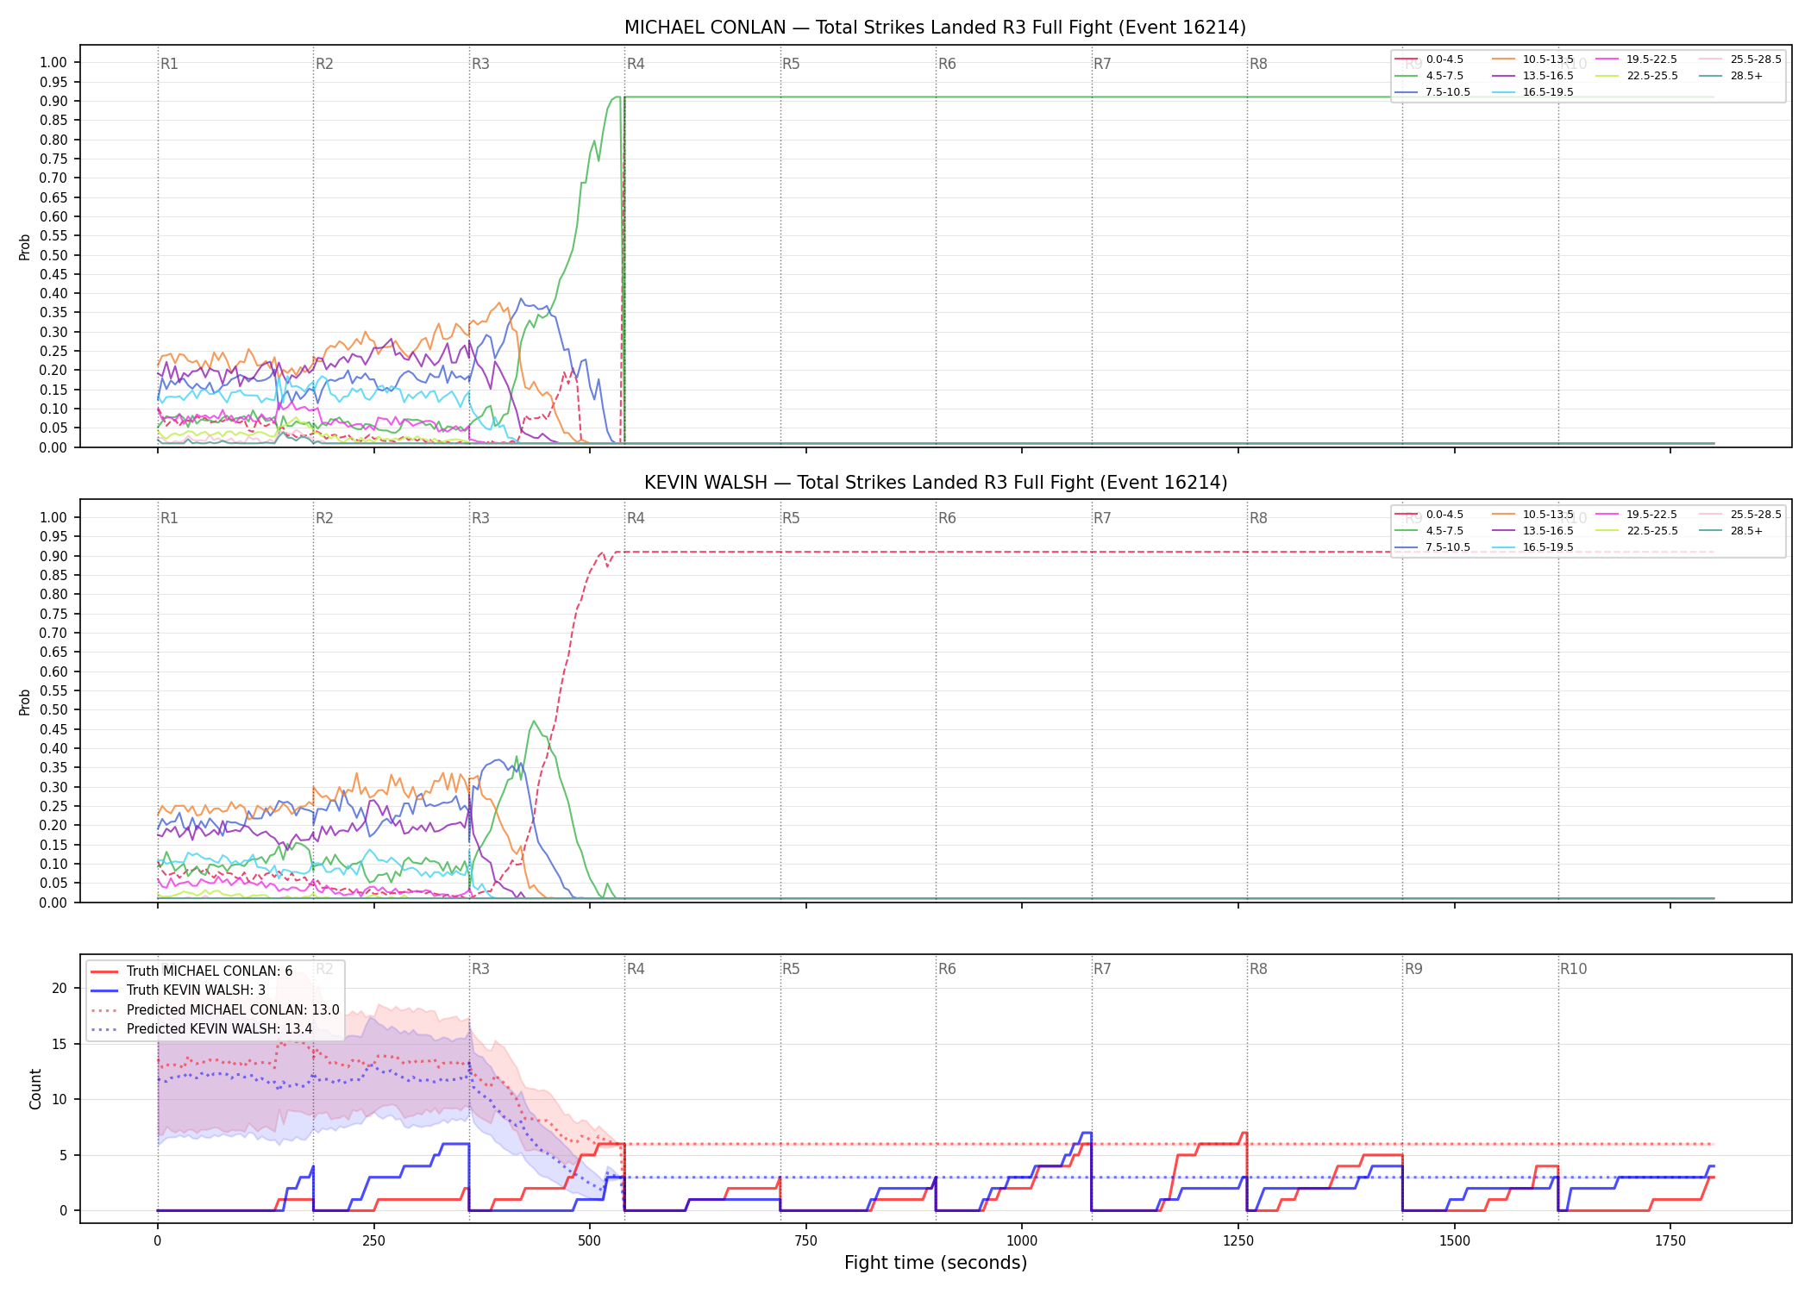The image size is (1811, 1293).
Task: Click the 7.5-10.5 legend entry in Walsh chart
Action: 1432,547
